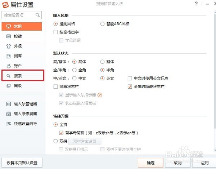Click the 取消 button
Viewport: 216px width, 169px height.
pyautogui.click(x=178, y=163)
